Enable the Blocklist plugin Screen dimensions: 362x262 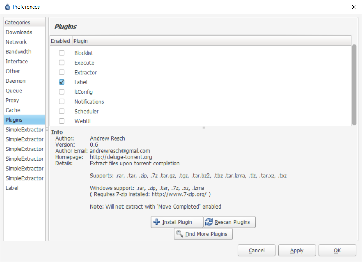click(x=61, y=52)
